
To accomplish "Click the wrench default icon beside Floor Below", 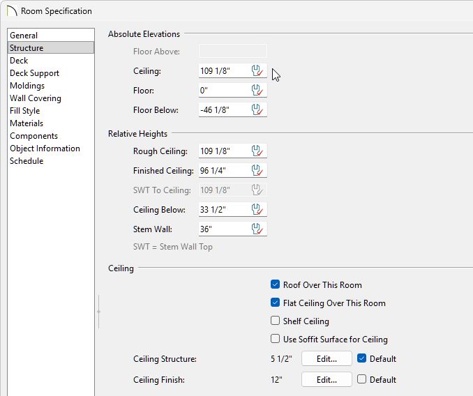I will 257,110.
